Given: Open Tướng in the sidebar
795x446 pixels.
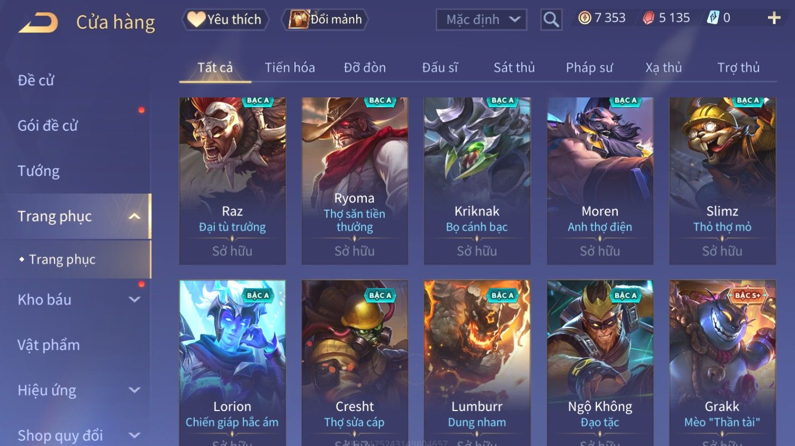Looking at the screenshot, I should (39, 171).
